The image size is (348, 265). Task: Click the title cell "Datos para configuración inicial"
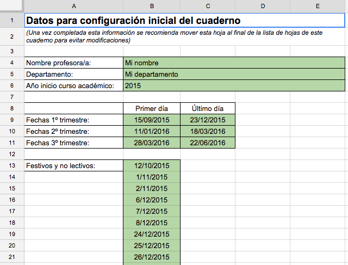[x=133, y=21]
